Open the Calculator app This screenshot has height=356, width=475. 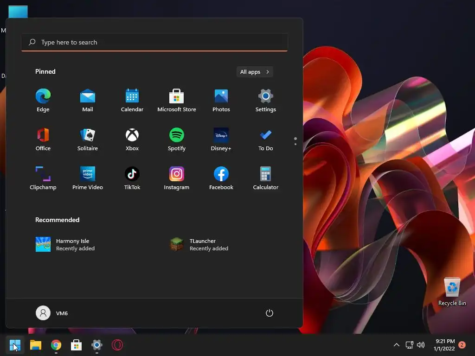point(266,178)
